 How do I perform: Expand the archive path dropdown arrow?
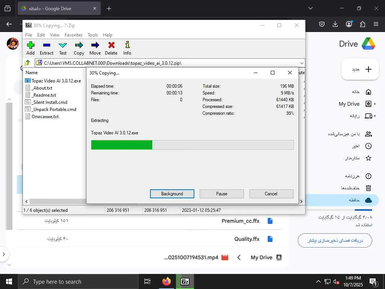[302, 63]
